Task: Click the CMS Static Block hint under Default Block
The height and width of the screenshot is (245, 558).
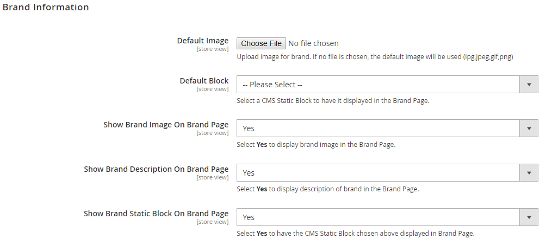Action: pos(333,100)
